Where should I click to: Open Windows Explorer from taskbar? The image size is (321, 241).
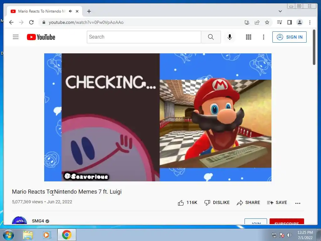pyautogui.click(x=28, y=235)
